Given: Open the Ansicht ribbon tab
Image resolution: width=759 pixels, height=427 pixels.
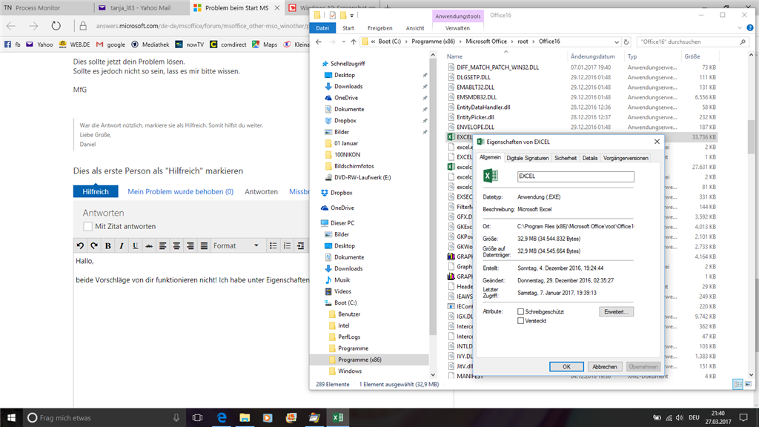Looking at the screenshot, I should (x=415, y=28).
